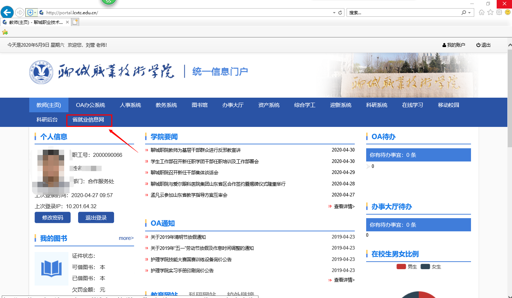Screen dimensions: 512x298
Task: Open the browser home page icon
Action: tap(482, 12)
